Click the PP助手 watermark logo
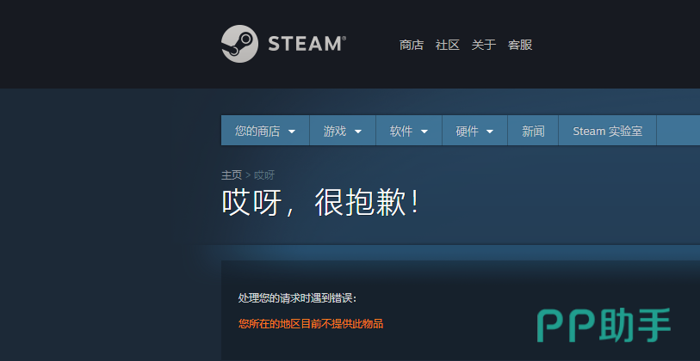This screenshot has height=361, width=700. pos(604,325)
